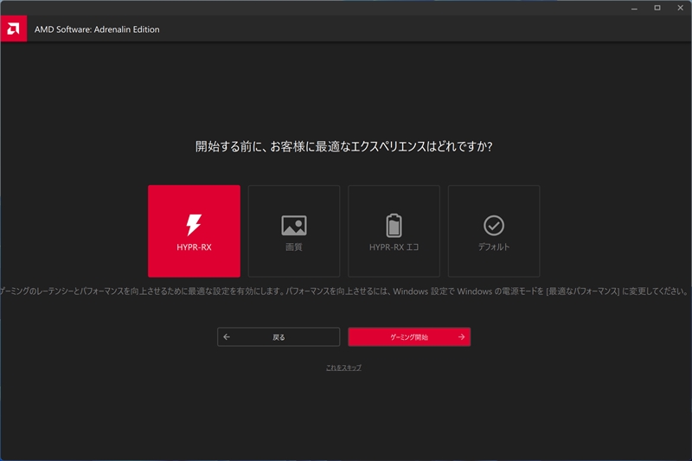Select the red HYPR-RX profile label
Viewport: 692px width, 461px height.
[194, 247]
